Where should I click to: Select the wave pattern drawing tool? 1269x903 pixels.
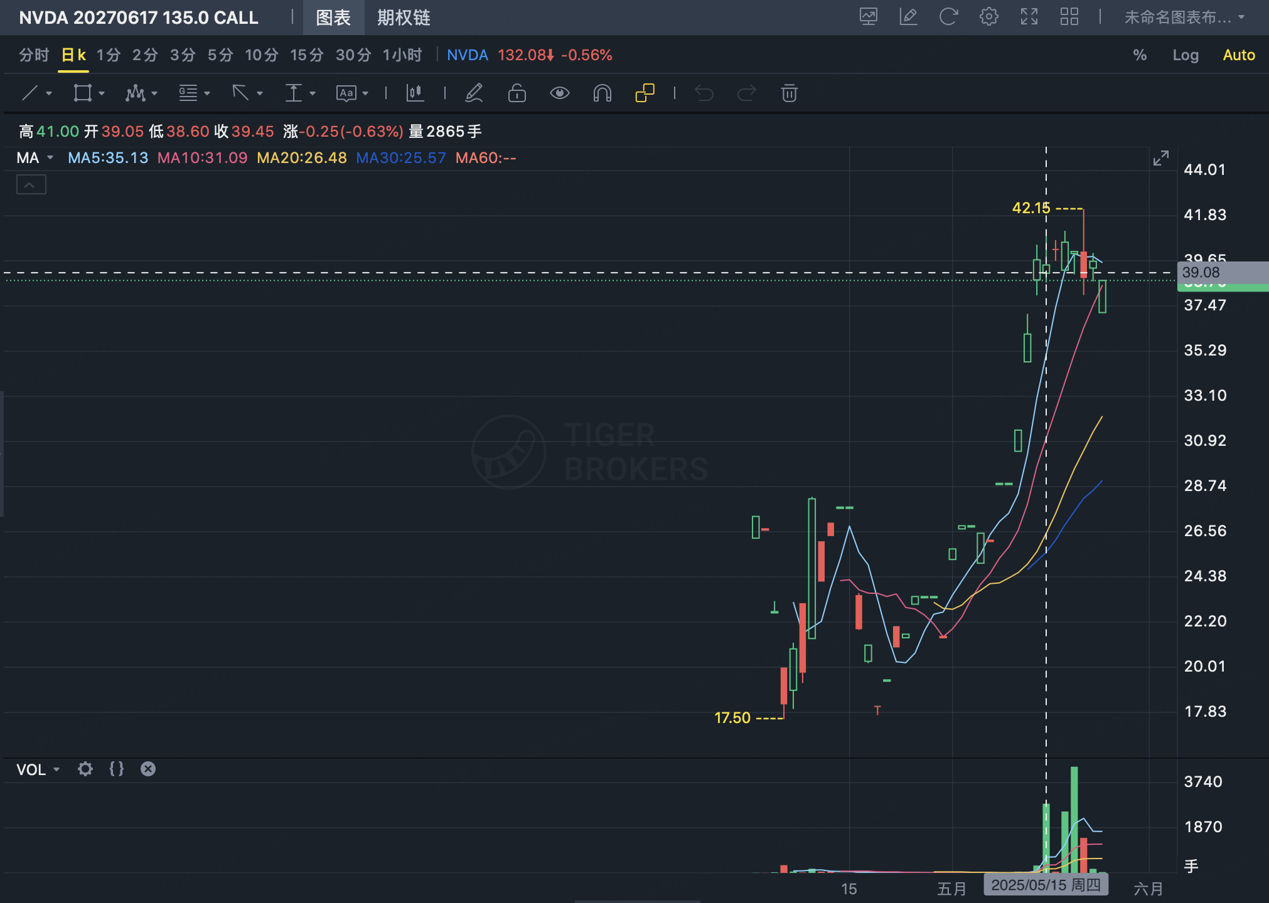[135, 93]
